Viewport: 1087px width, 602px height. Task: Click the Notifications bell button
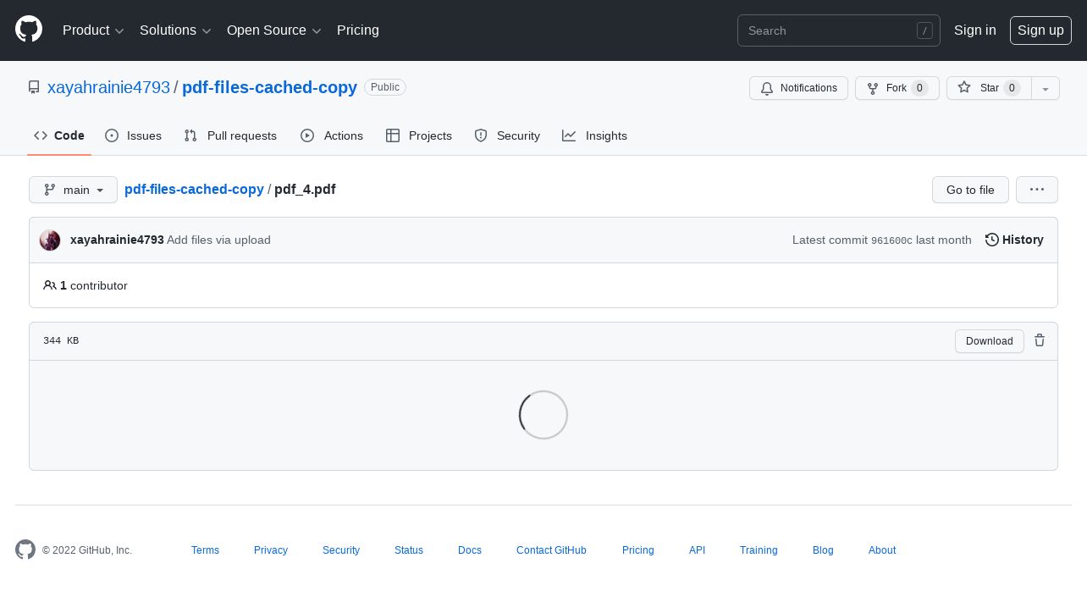(x=798, y=88)
